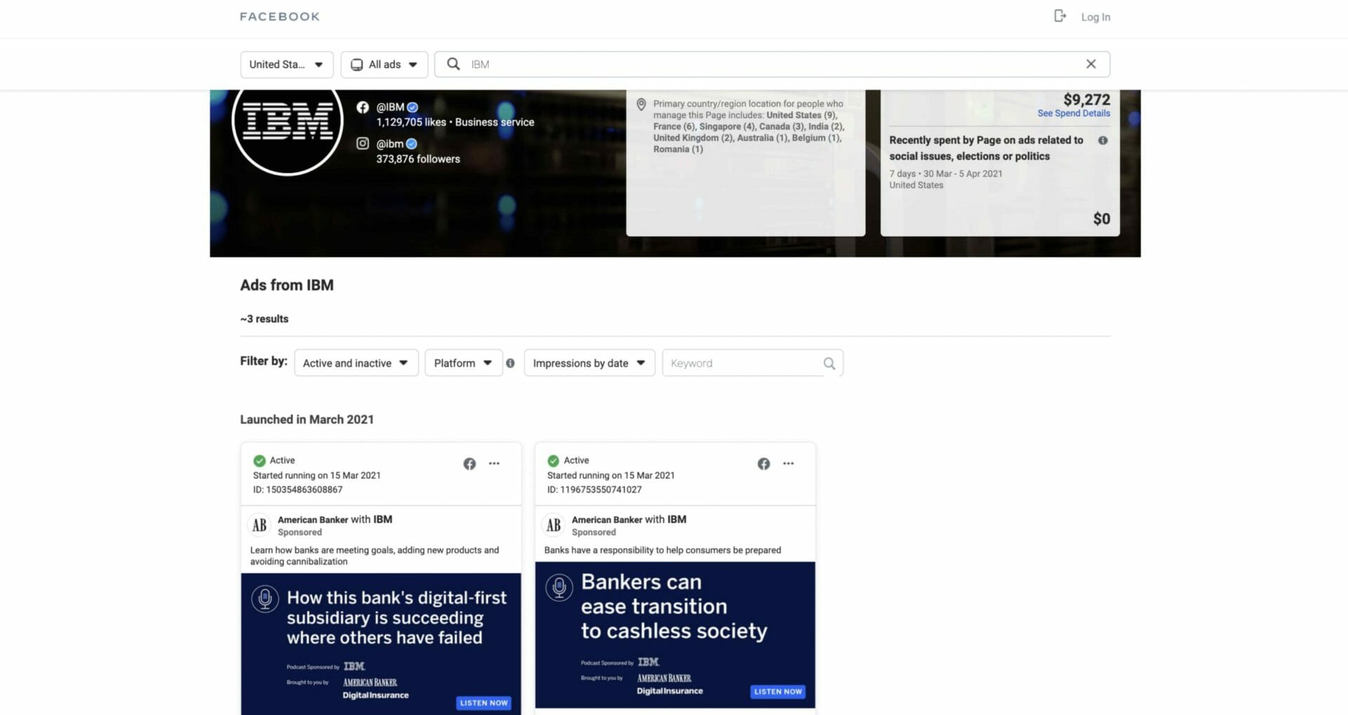Open the Active and inactive filter dropdown
The width and height of the screenshot is (1348, 715).
[356, 363]
